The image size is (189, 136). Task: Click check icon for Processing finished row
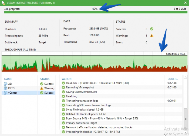point(63,132)
